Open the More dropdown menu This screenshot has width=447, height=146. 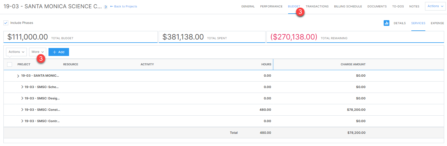coord(38,52)
